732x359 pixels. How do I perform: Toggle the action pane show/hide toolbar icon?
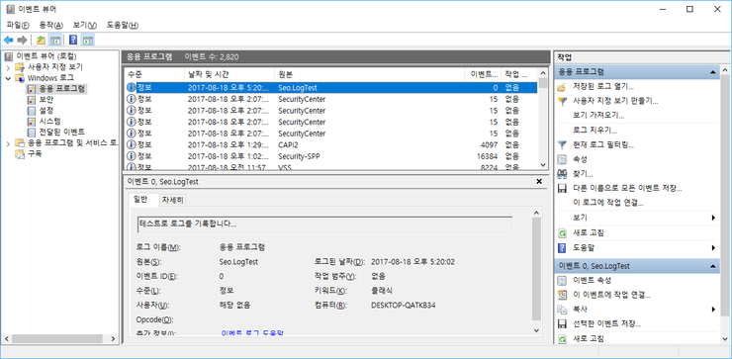point(87,41)
